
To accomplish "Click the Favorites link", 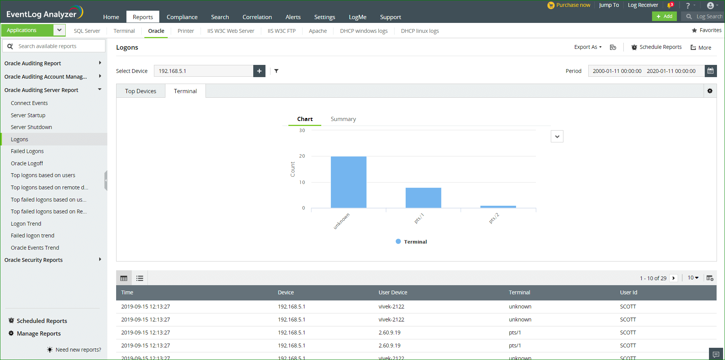I will (710, 30).
